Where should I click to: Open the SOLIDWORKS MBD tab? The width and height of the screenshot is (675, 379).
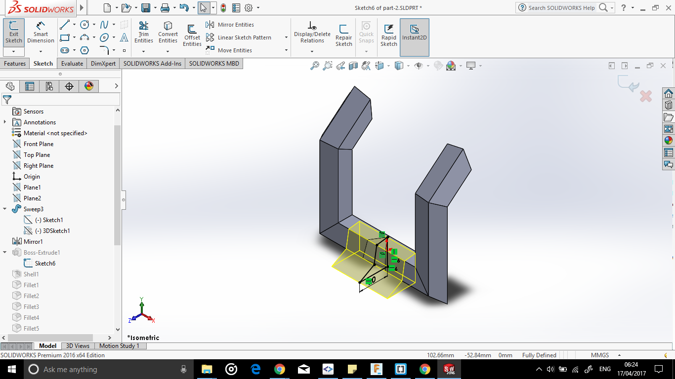pos(214,64)
